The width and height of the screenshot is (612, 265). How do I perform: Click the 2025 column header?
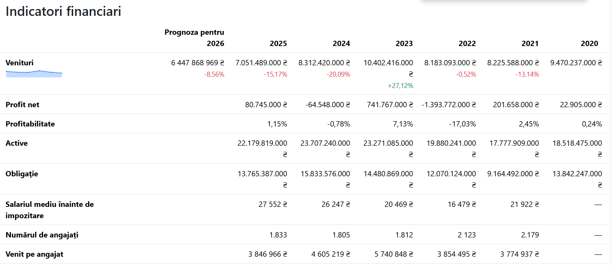tap(278, 43)
